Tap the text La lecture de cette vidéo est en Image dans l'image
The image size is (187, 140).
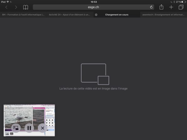pyautogui.click(x=93, y=89)
